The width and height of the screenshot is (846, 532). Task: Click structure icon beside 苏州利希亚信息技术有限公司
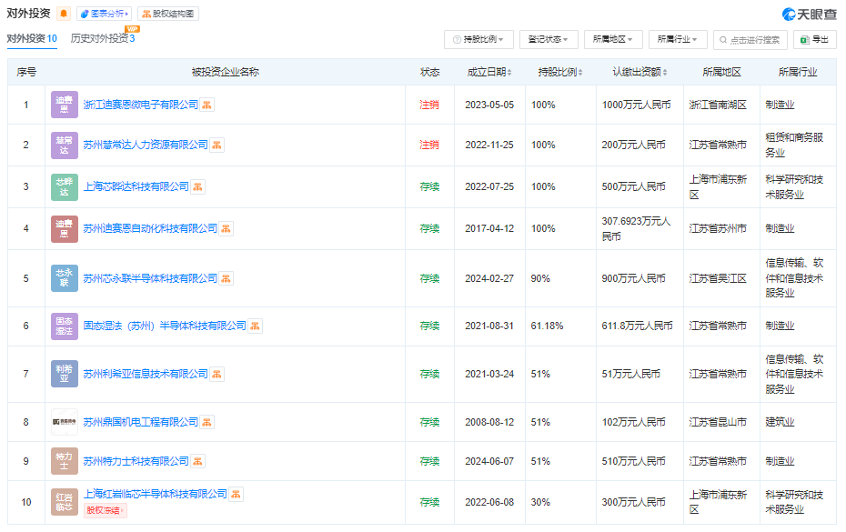coord(217,374)
